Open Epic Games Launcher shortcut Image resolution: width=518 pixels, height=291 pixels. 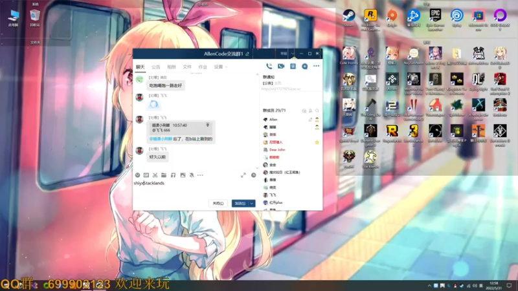[x=435, y=20]
